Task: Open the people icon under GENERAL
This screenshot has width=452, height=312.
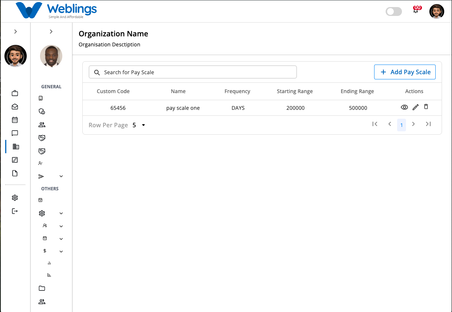Action: pyautogui.click(x=42, y=125)
